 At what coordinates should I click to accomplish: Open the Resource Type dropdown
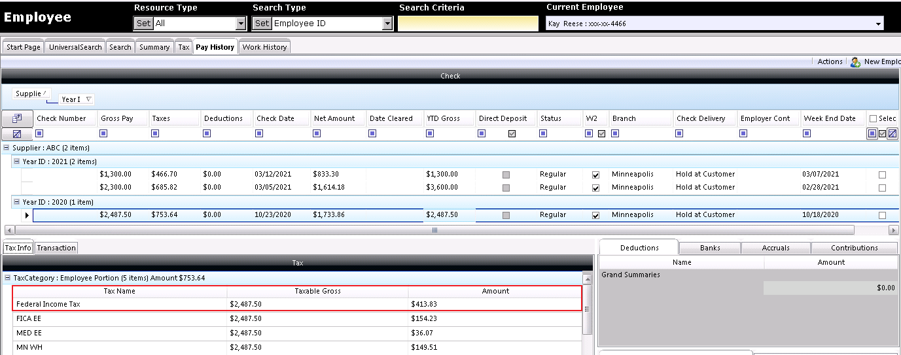241,24
